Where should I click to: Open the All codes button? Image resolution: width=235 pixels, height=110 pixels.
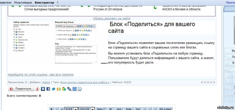(165, 109)
